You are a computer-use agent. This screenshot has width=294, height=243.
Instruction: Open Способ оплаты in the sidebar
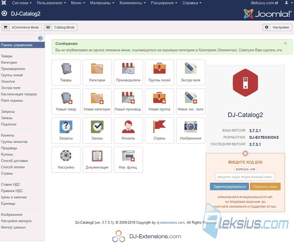pos(13,167)
